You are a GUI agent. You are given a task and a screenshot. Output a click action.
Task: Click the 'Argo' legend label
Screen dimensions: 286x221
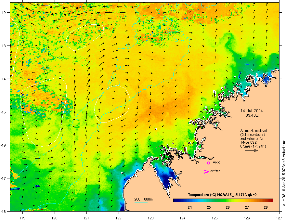216,162
